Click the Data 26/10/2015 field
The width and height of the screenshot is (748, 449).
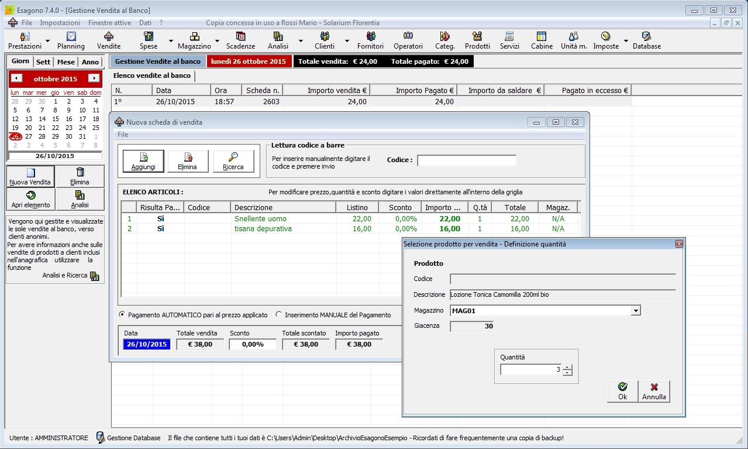coord(147,344)
